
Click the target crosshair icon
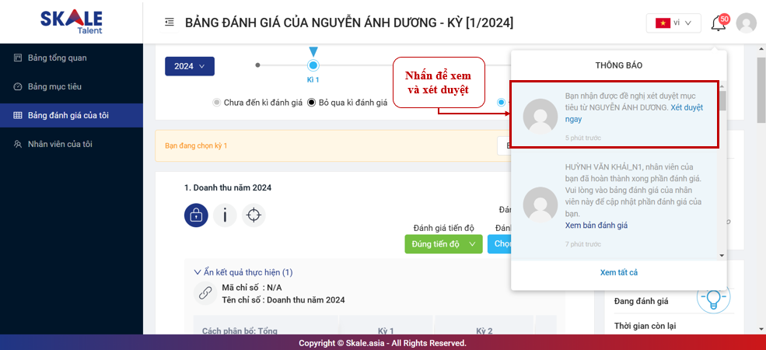point(254,215)
